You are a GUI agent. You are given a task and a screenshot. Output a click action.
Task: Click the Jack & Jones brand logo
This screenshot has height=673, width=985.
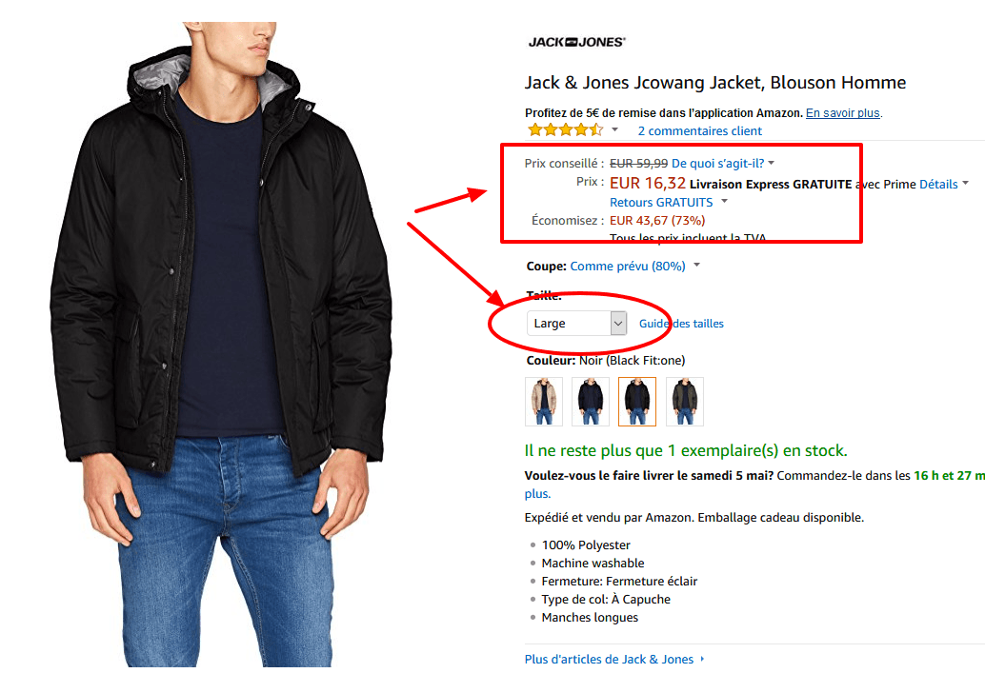[x=574, y=41]
